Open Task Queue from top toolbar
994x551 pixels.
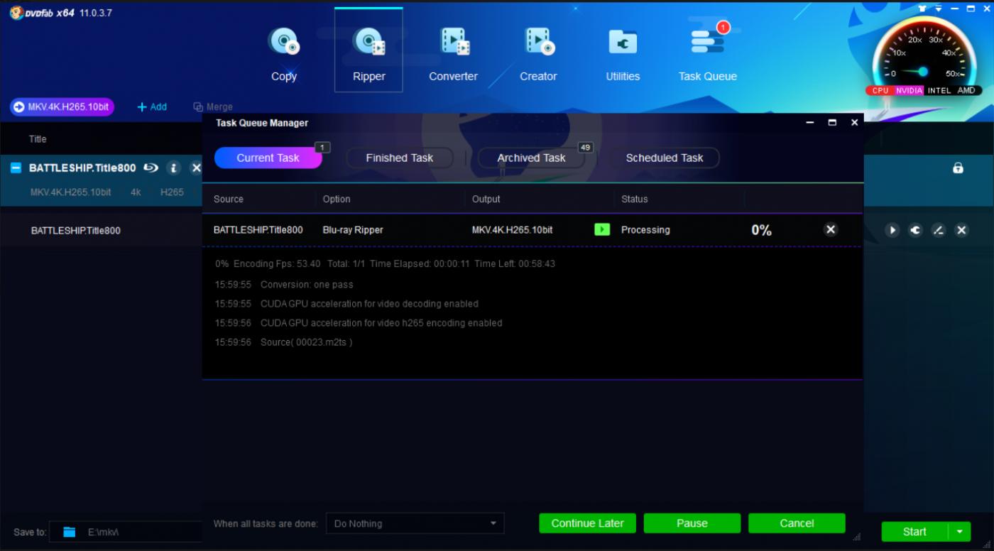pos(707,53)
